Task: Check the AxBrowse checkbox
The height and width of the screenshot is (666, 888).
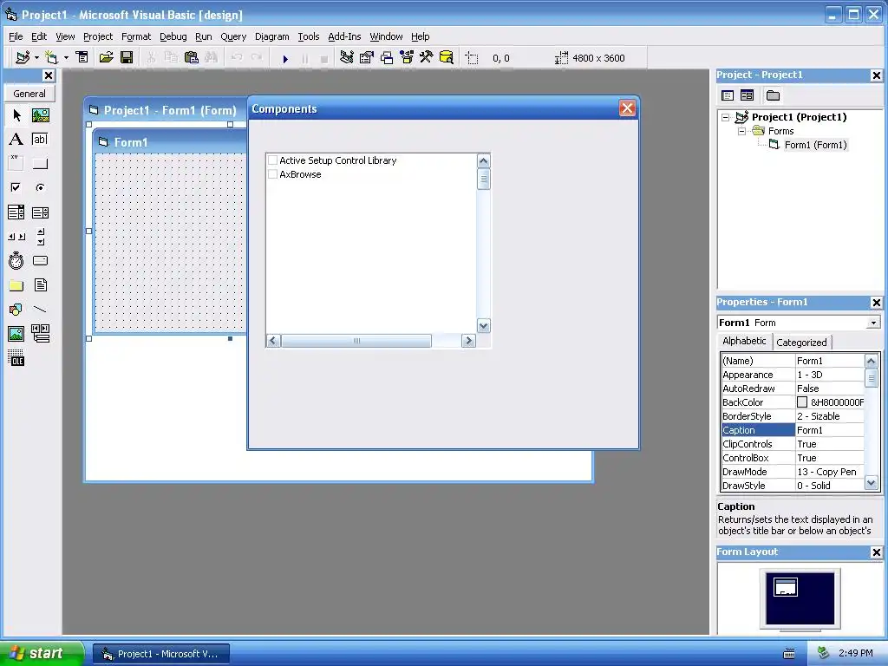Action: coord(273,174)
